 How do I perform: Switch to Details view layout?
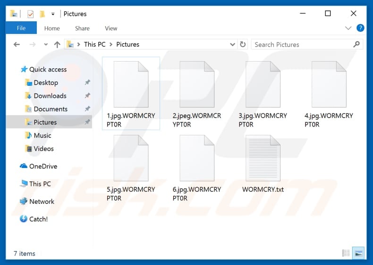point(346,253)
